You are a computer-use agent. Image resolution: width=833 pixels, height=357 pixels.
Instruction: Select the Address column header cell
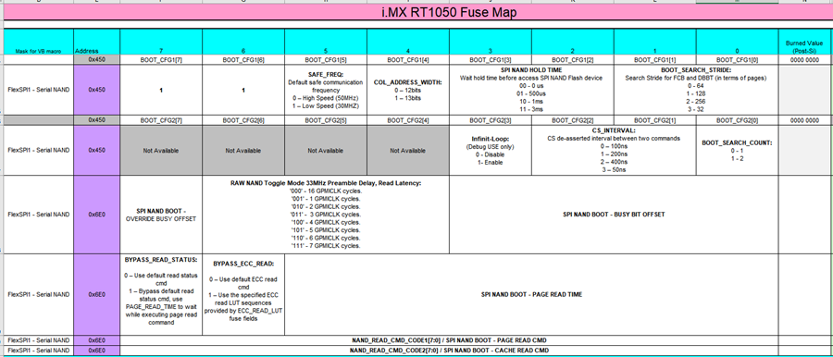pos(97,42)
